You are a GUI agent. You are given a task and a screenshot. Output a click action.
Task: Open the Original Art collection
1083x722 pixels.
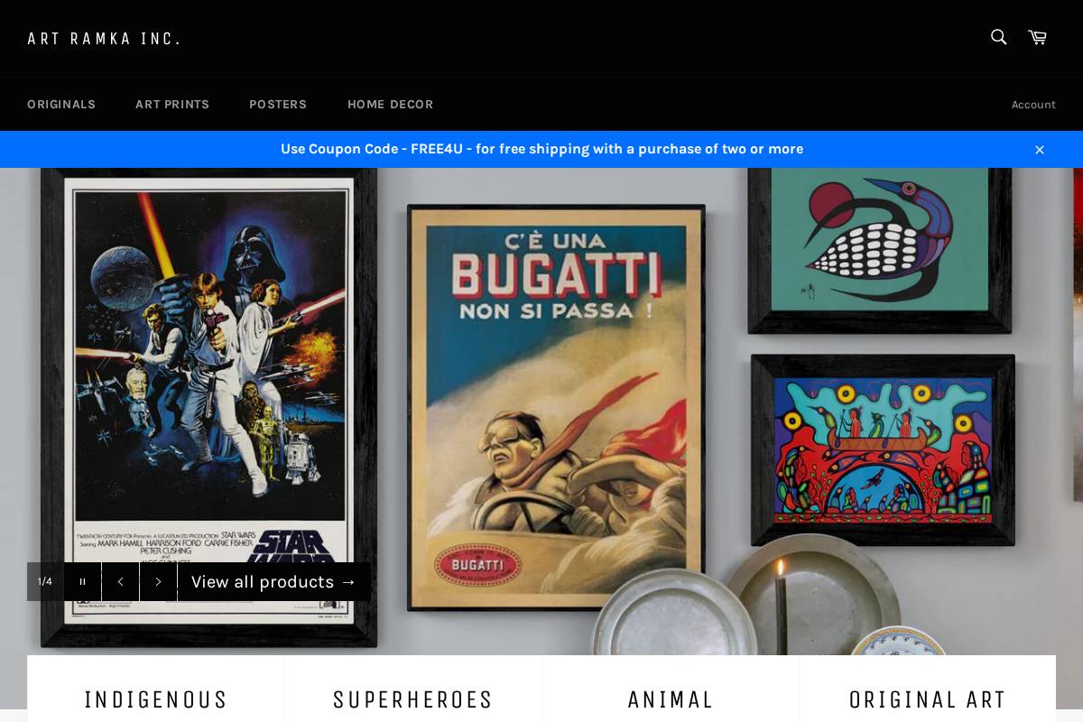pos(928,699)
